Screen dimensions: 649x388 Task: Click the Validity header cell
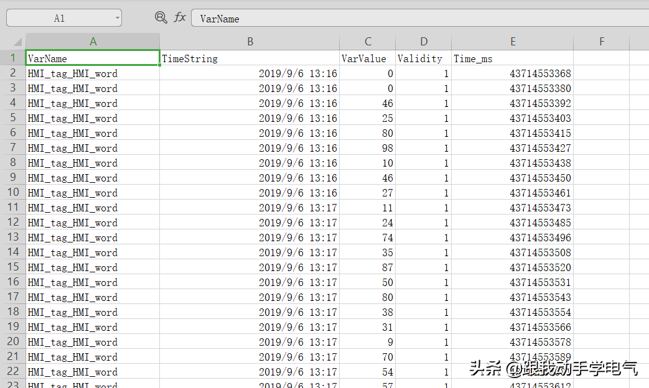[x=424, y=58]
